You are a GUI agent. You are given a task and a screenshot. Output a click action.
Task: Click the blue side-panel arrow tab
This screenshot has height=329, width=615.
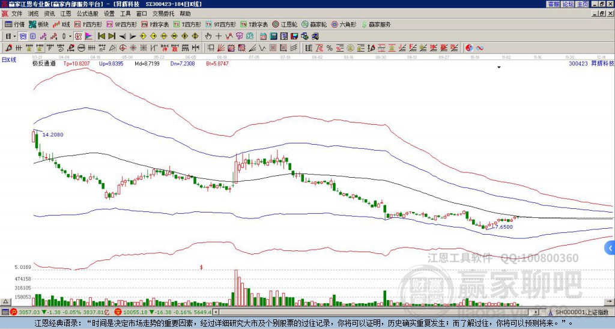pyautogui.click(x=610, y=248)
